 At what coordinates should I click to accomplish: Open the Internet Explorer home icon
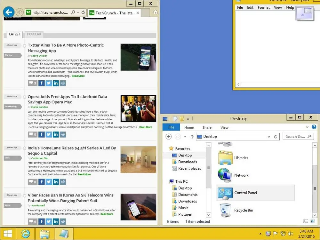(x=155, y=12)
